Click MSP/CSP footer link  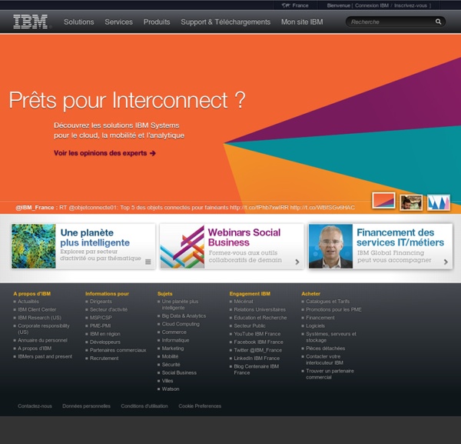pos(101,318)
